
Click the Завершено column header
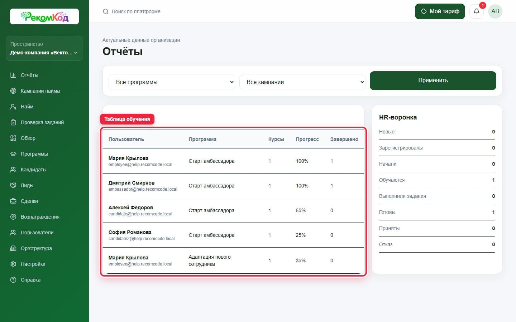(x=344, y=139)
